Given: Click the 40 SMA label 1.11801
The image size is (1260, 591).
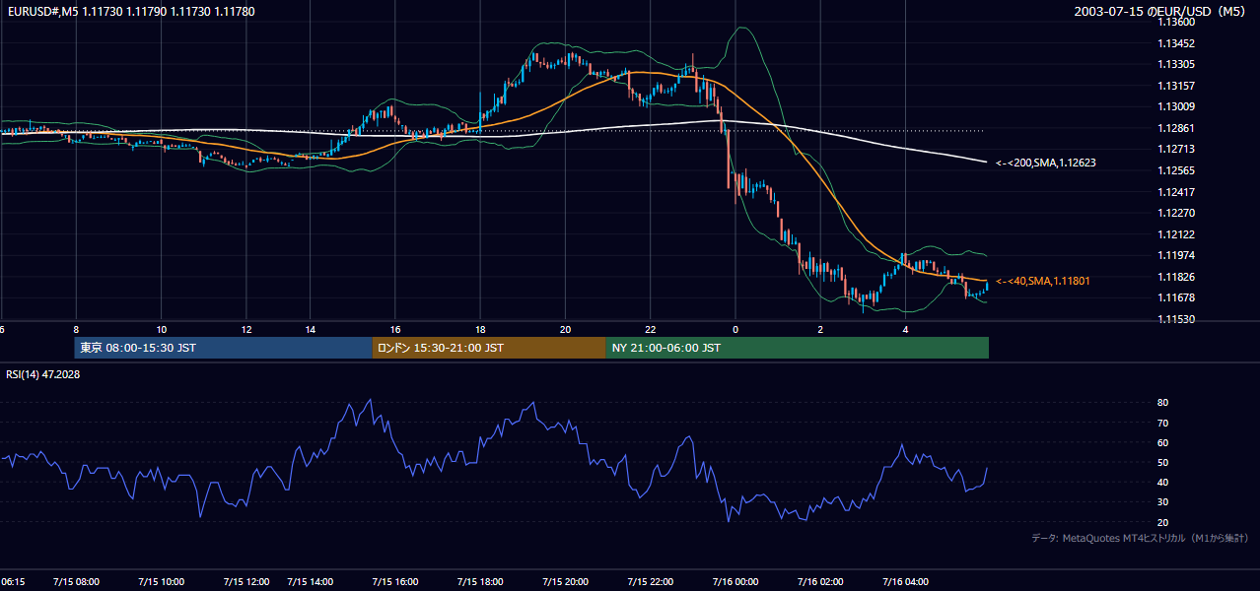Looking at the screenshot, I should tap(1043, 281).
